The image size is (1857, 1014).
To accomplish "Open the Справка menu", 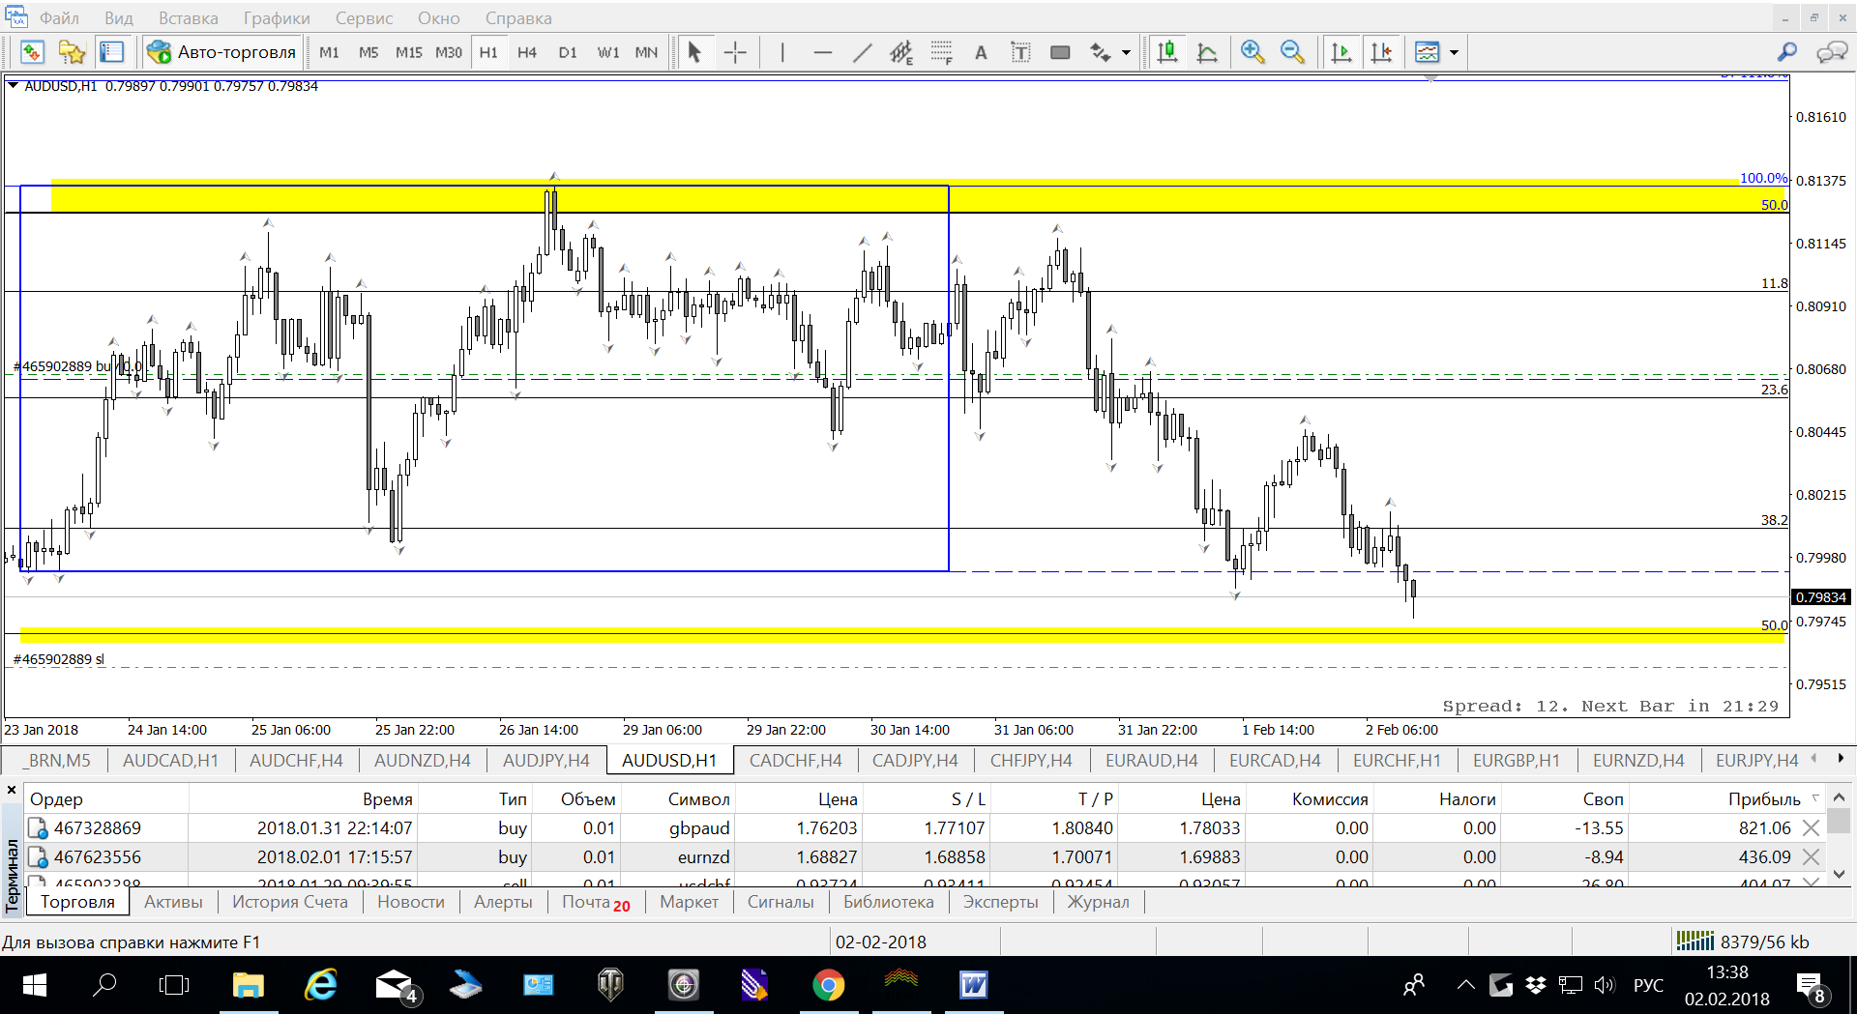I will click(518, 18).
